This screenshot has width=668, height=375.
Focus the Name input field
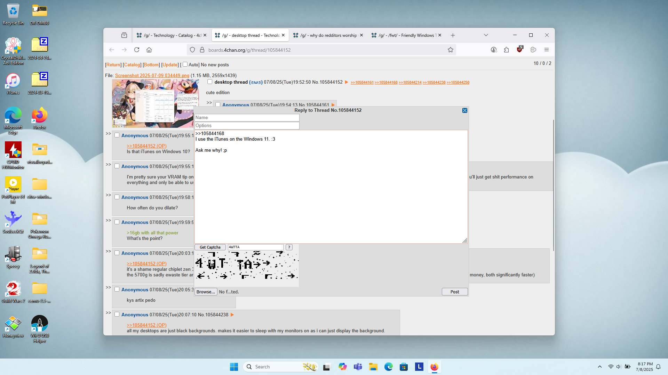click(x=247, y=118)
